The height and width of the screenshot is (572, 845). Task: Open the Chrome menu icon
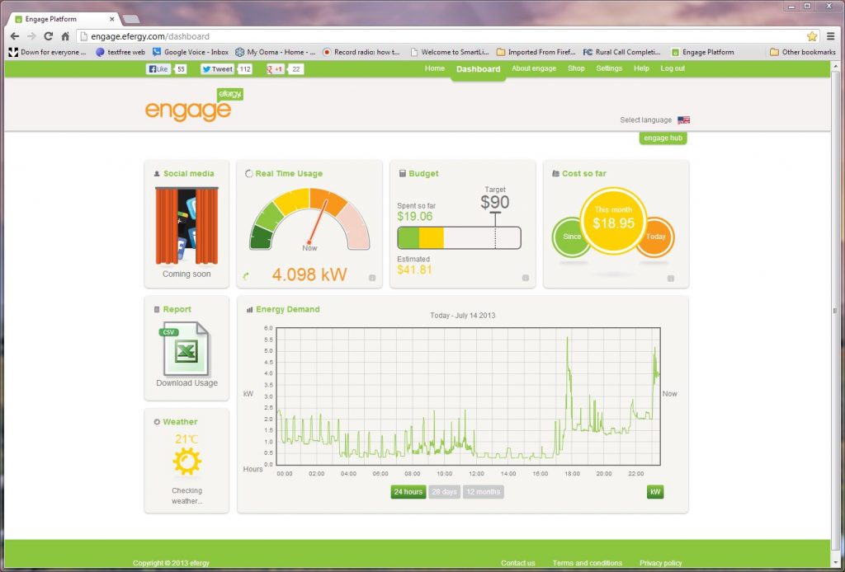click(831, 36)
